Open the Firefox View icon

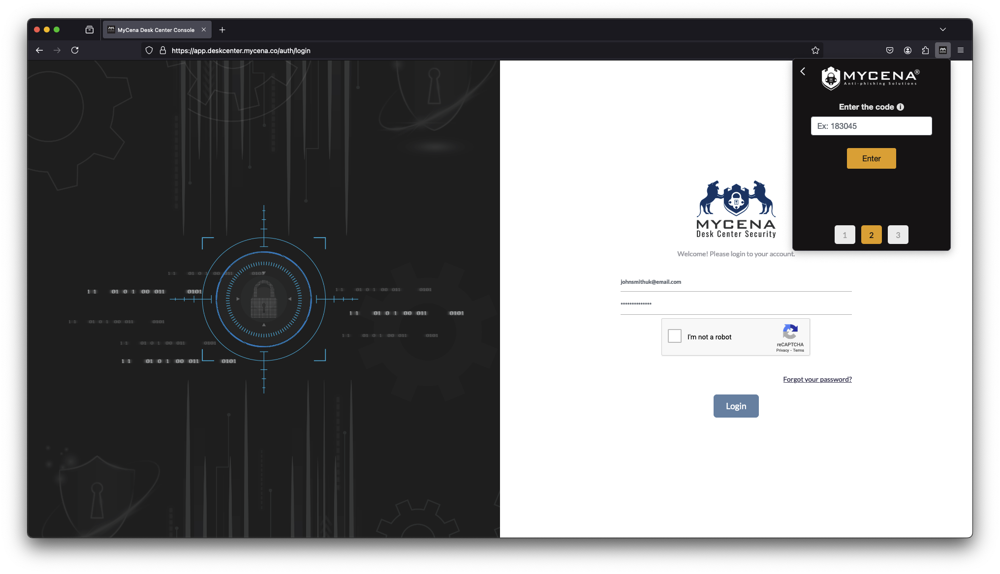click(x=90, y=30)
